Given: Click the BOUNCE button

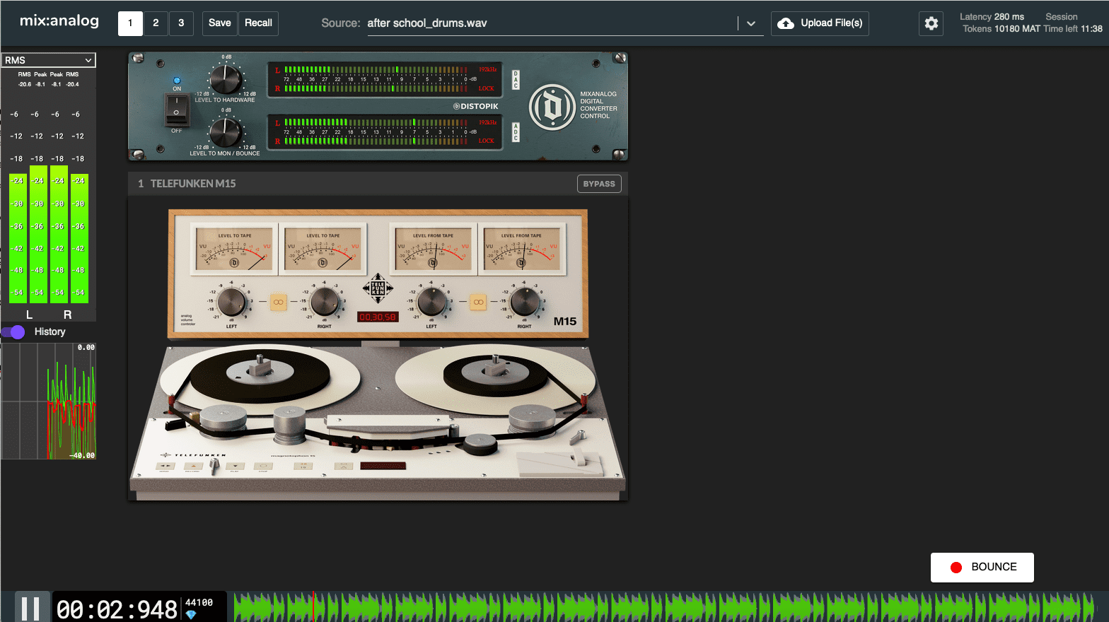Looking at the screenshot, I should (x=982, y=568).
